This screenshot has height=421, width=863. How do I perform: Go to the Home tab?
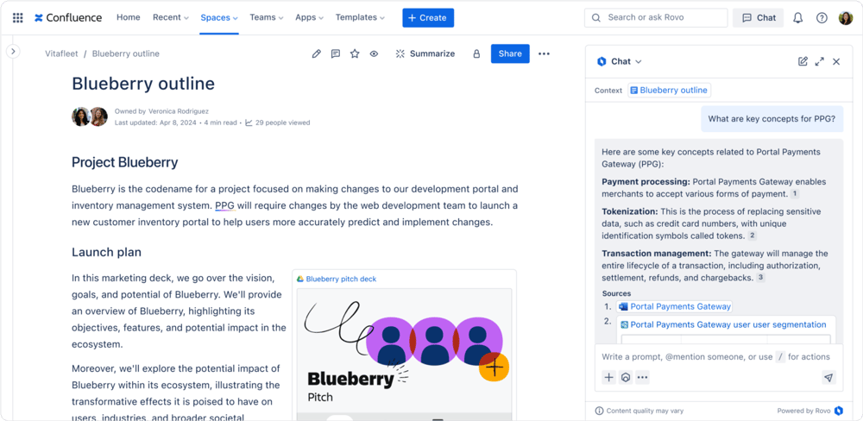pyautogui.click(x=128, y=17)
